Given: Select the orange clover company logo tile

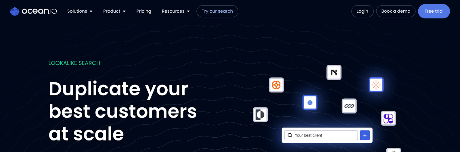Looking at the screenshot, I should (276, 85).
